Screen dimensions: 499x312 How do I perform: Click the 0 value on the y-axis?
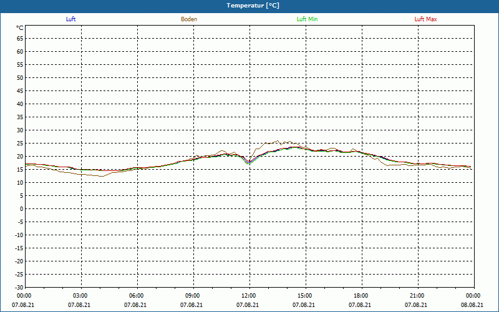pyautogui.click(x=22, y=209)
